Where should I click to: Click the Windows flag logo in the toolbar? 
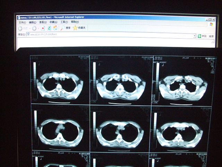[x=211, y=24]
